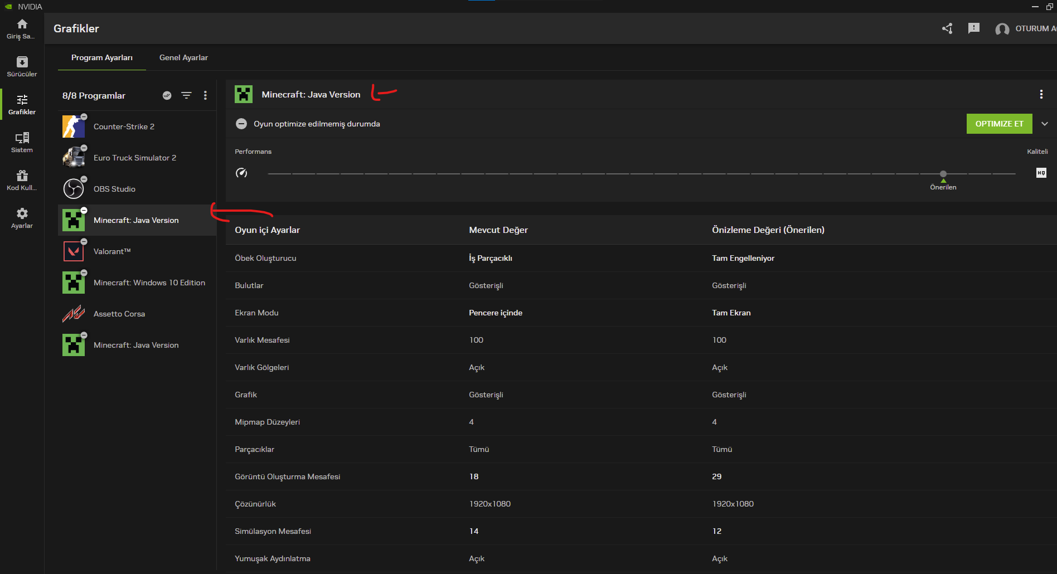Image resolution: width=1057 pixels, height=574 pixels.
Task: Switch to the Genel Ayarlar tab
Action: click(x=183, y=57)
